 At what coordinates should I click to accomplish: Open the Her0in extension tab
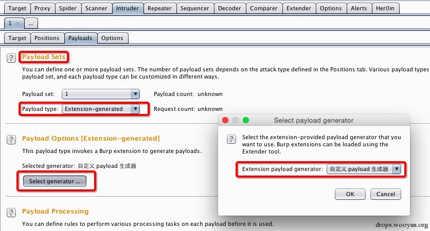(385, 9)
